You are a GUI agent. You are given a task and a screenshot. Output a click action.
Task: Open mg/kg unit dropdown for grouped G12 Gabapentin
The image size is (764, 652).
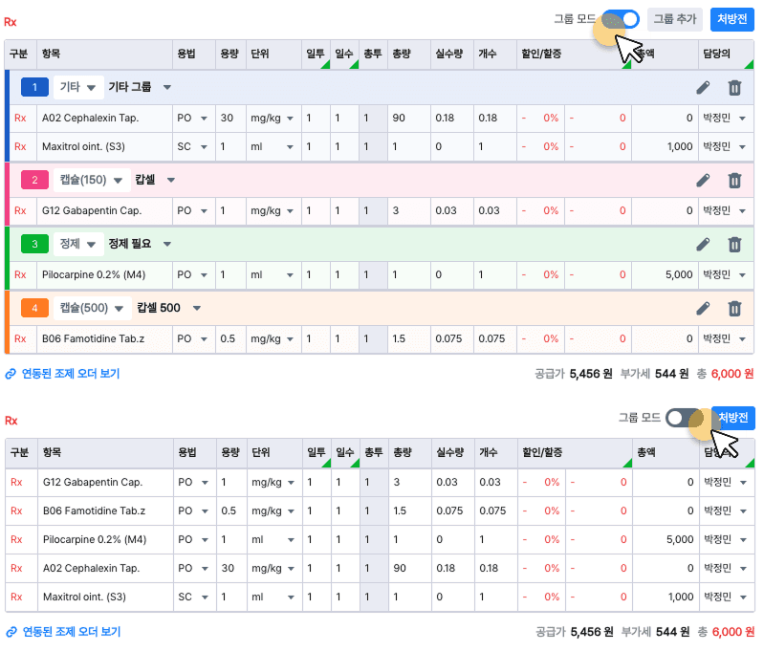tap(273, 211)
